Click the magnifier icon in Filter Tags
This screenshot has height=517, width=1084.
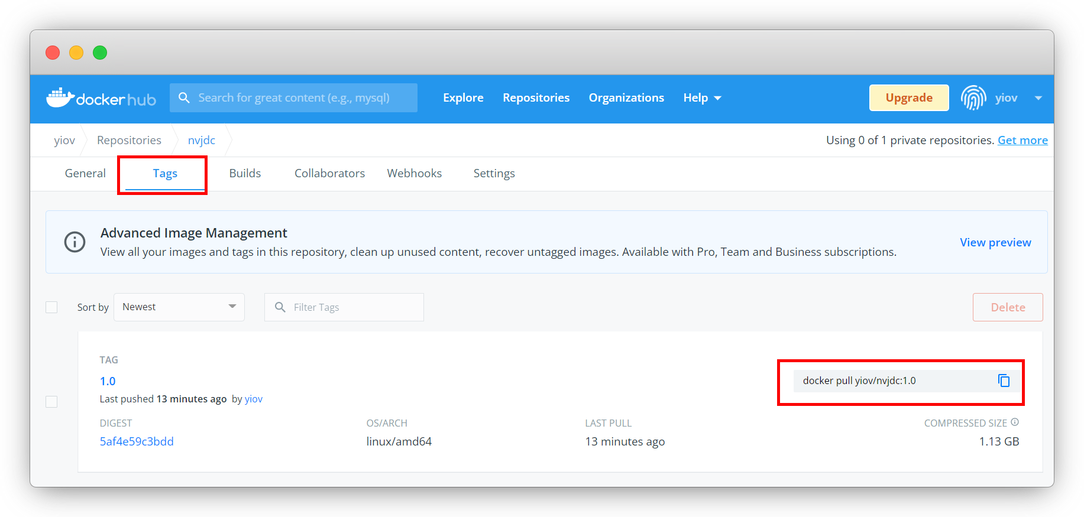tap(280, 307)
